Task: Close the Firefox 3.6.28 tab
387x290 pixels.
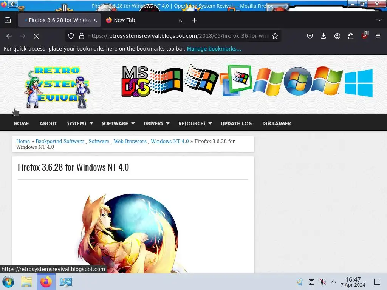Action: pos(95,20)
